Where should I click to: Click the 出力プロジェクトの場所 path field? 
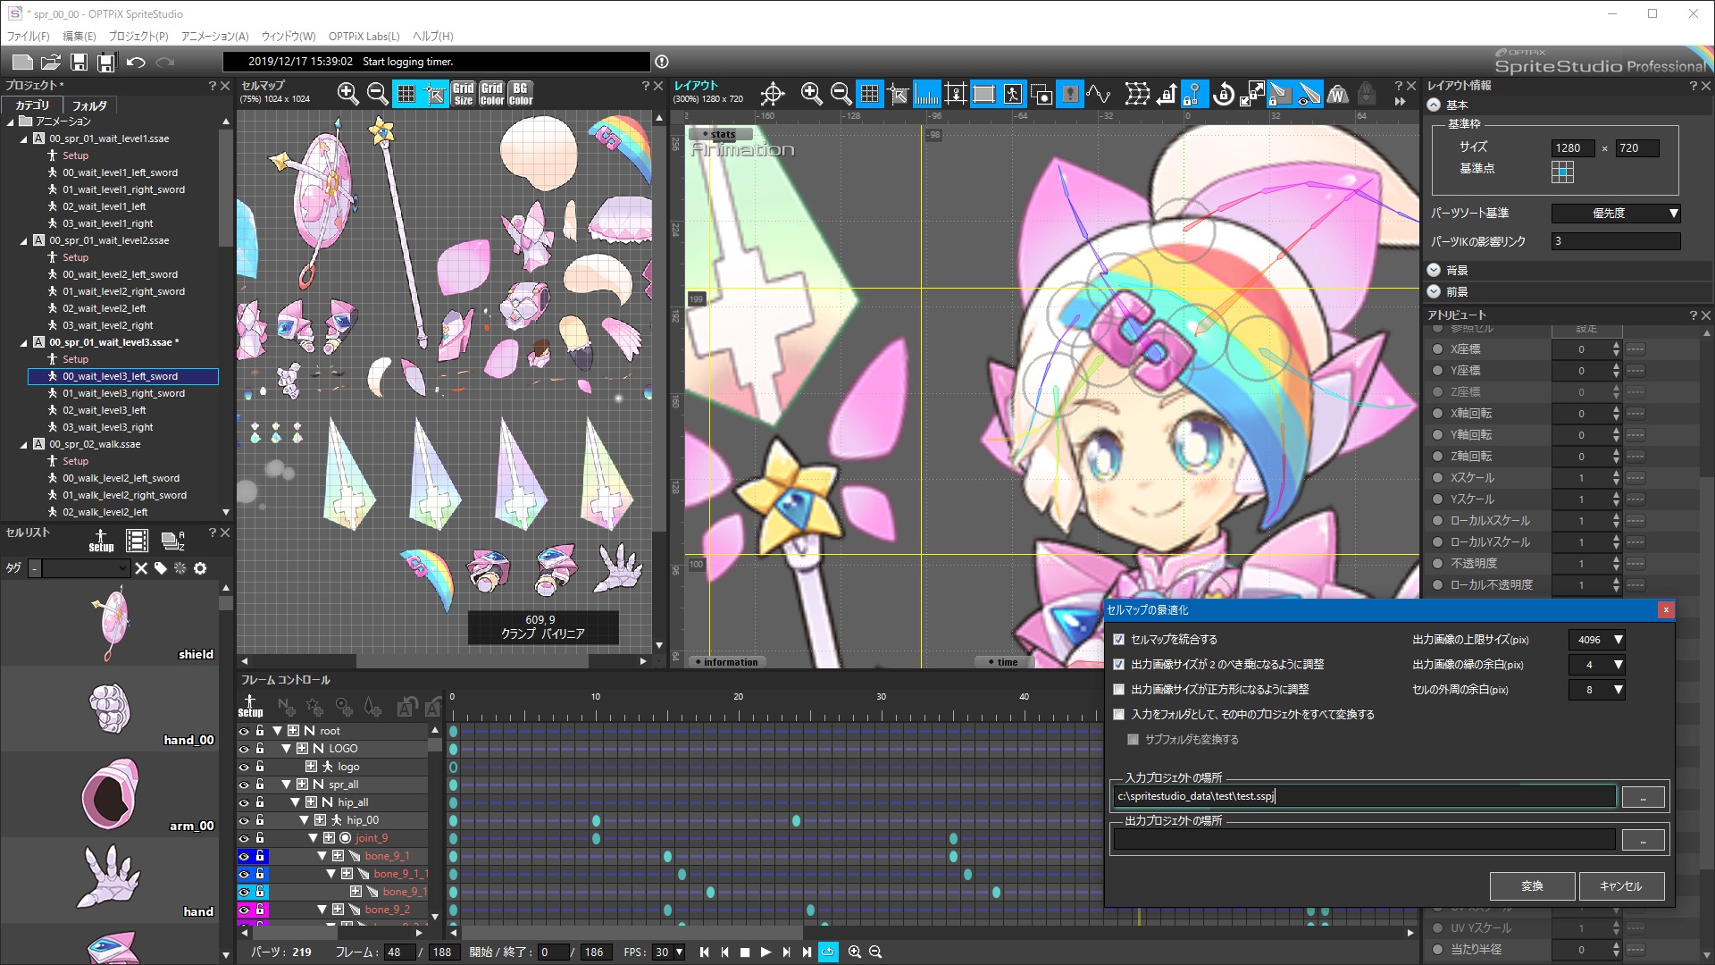[1364, 839]
